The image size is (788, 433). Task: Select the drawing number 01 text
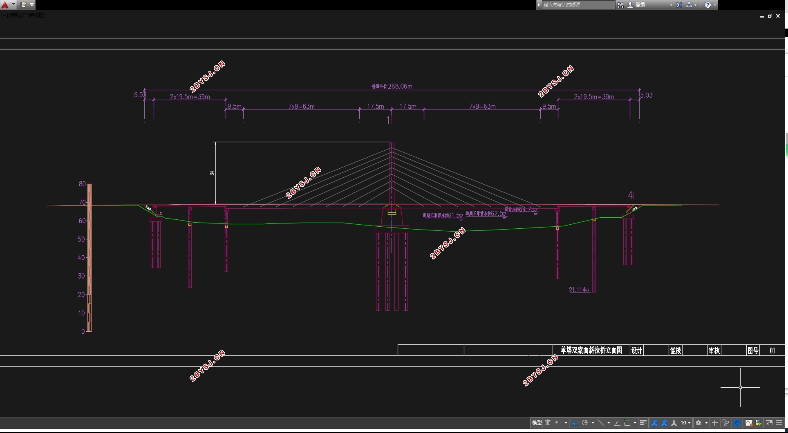pos(772,350)
